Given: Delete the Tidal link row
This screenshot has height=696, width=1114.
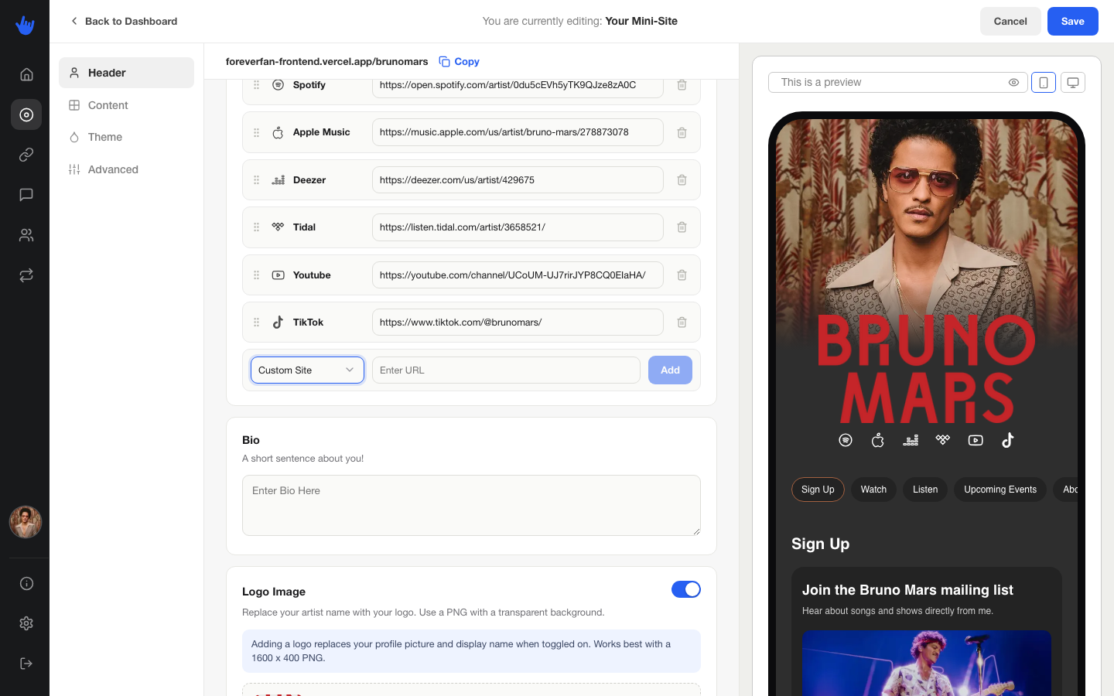Looking at the screenshot, I should point(682,227).
